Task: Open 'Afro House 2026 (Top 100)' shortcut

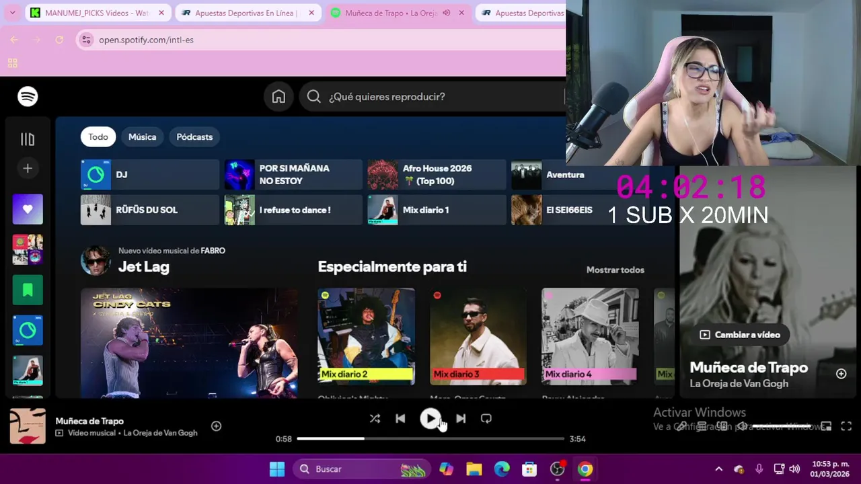Action: (437, 175)
